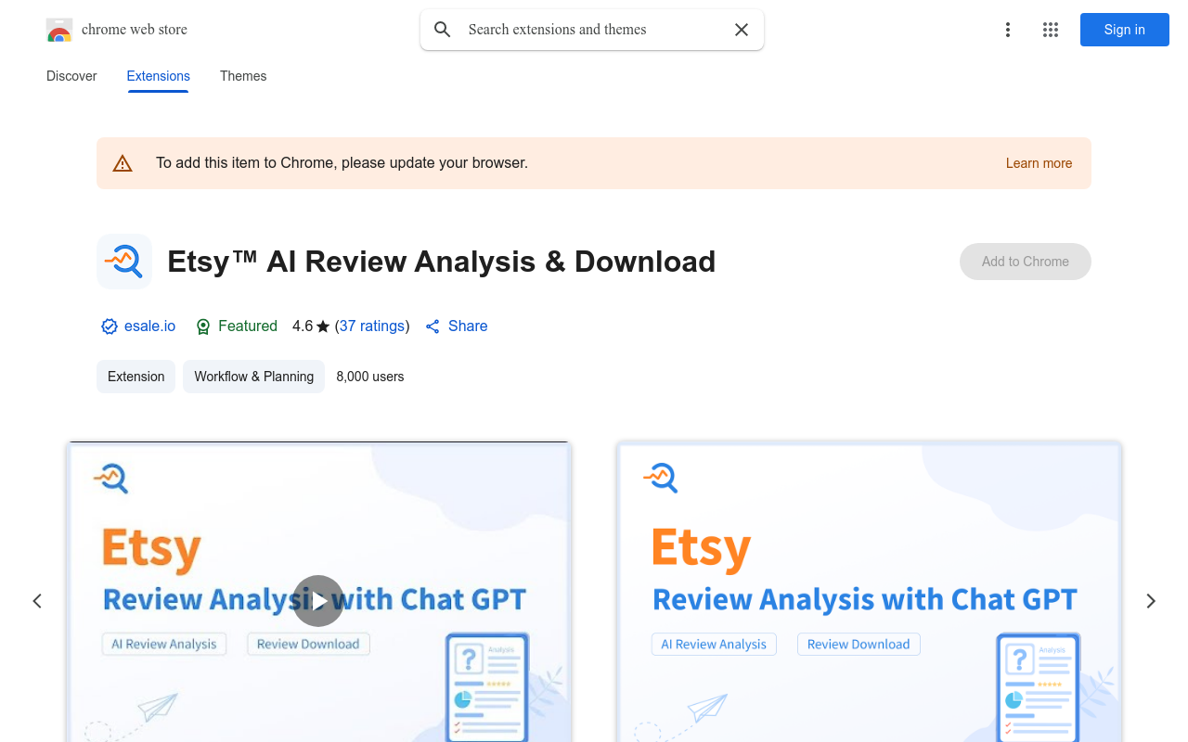This screenshot has width=1188, height=742.
Task: Click the share icon
Action: coord(433,326)
